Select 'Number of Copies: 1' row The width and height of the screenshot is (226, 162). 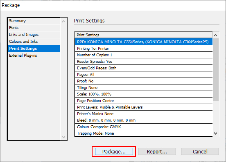[144, 55]
